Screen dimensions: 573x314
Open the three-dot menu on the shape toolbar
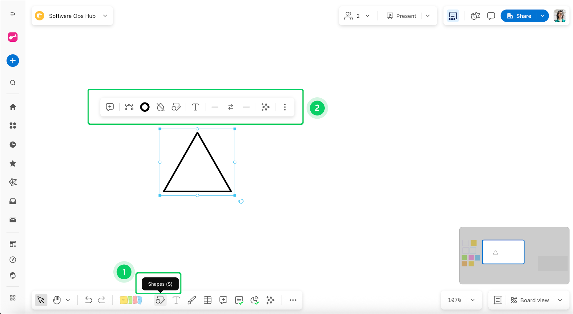285,107
